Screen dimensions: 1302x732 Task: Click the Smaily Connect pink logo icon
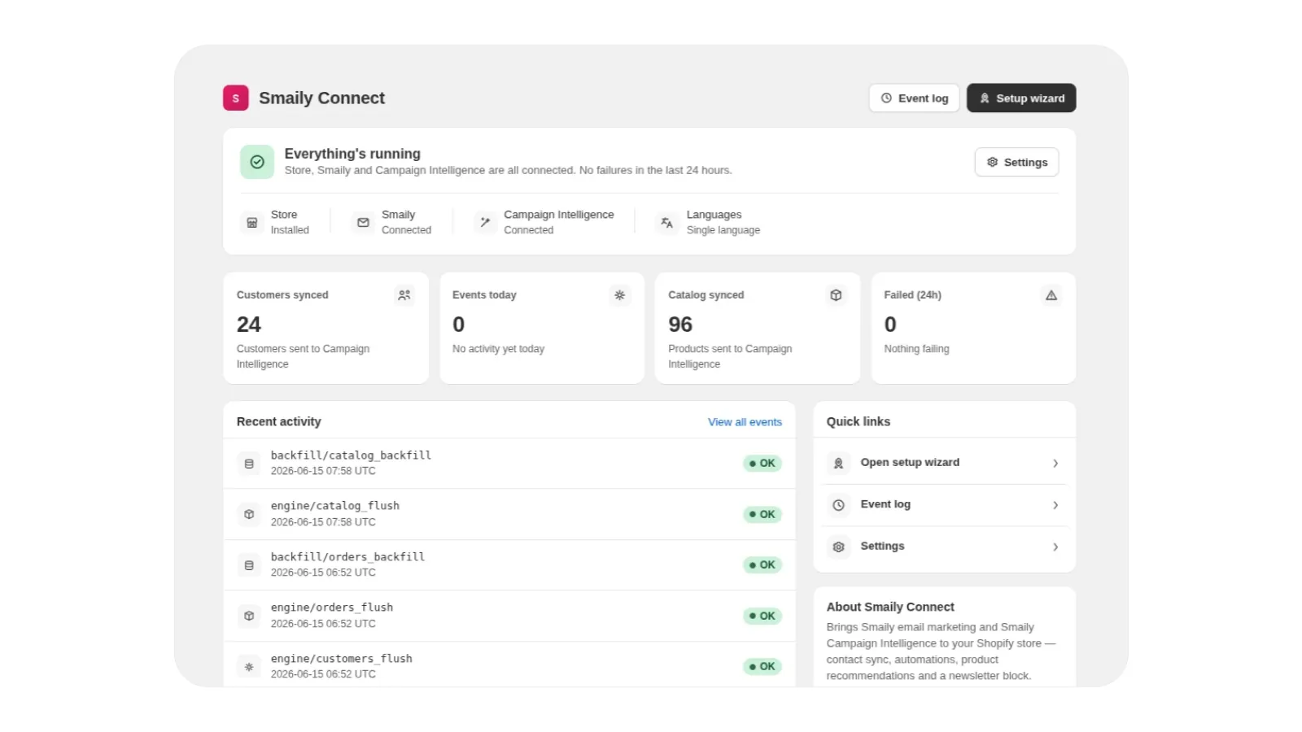[236, 98]
